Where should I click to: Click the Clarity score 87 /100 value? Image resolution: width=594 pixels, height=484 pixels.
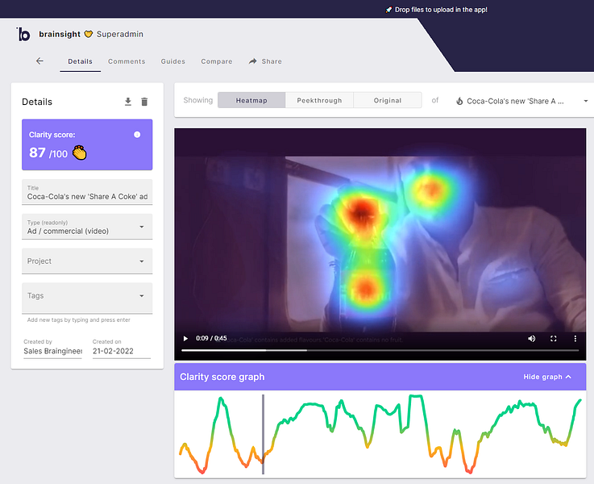click(48, 152)
